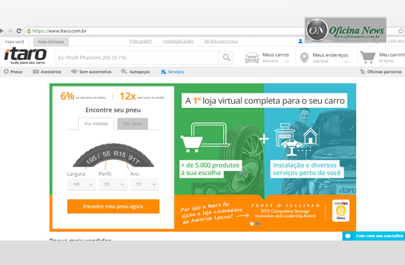Open the Oficinas parceiras link
Viewport: 405px width, 265px height.
pyautogui.click(x=384, y=72)
